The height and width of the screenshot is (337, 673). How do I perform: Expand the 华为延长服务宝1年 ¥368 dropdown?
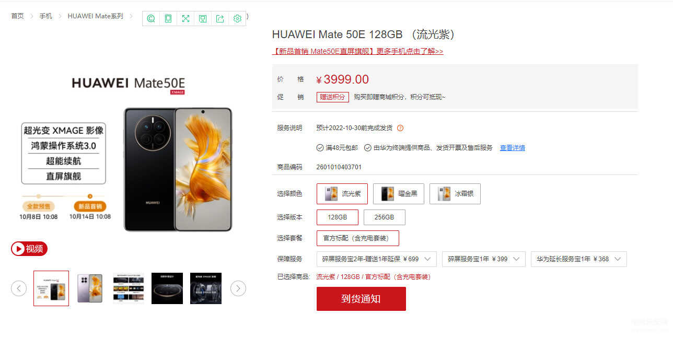[579, 259]
